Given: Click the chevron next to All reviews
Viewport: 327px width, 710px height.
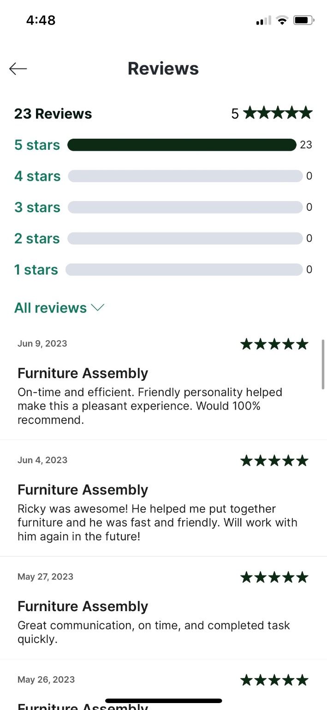Looking at the screenshot, I should pos(98,307).
